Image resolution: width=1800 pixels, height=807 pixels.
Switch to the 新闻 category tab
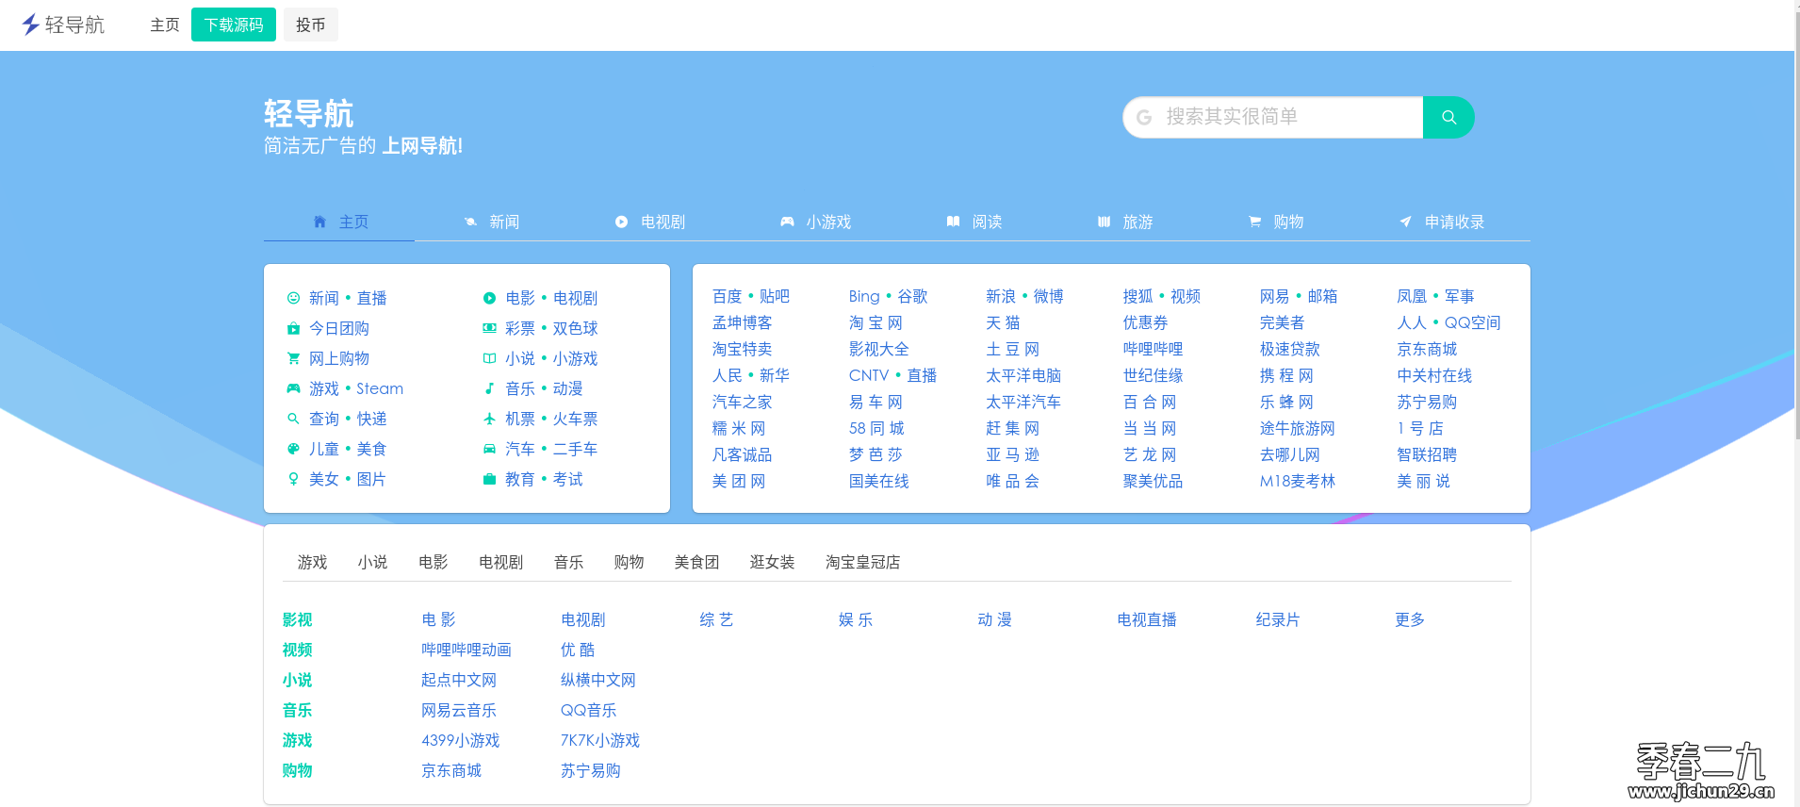[490, 222]
